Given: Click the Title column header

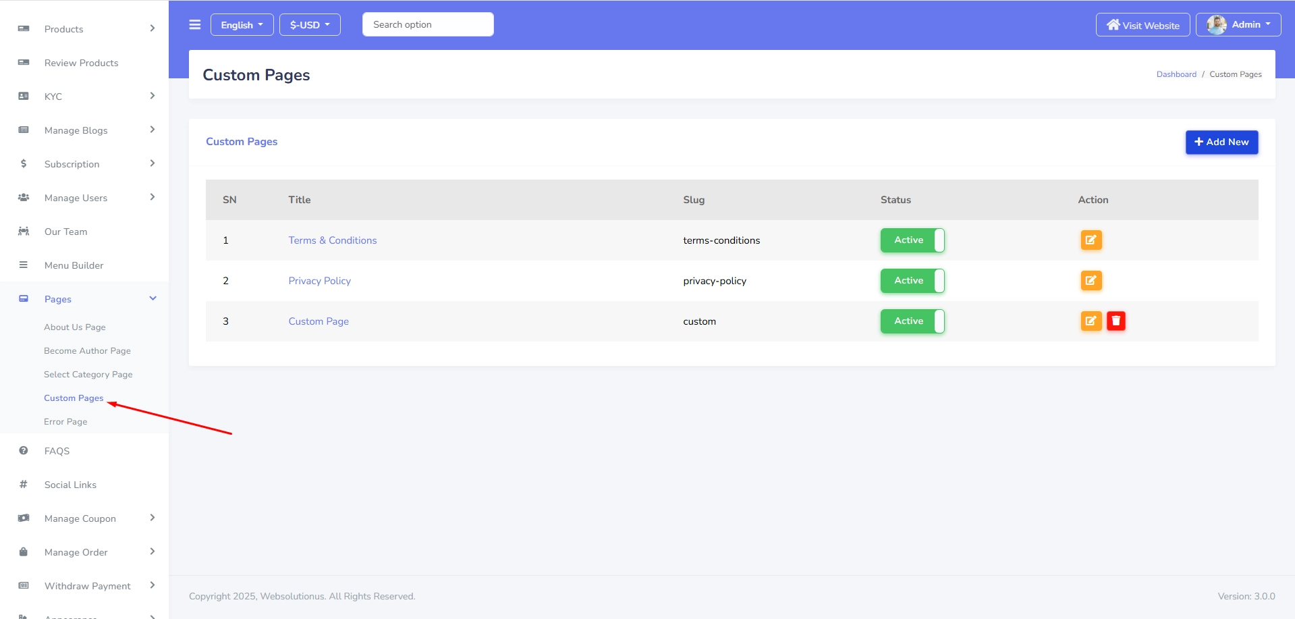Looking at the screenshot, I should [300, 200].
